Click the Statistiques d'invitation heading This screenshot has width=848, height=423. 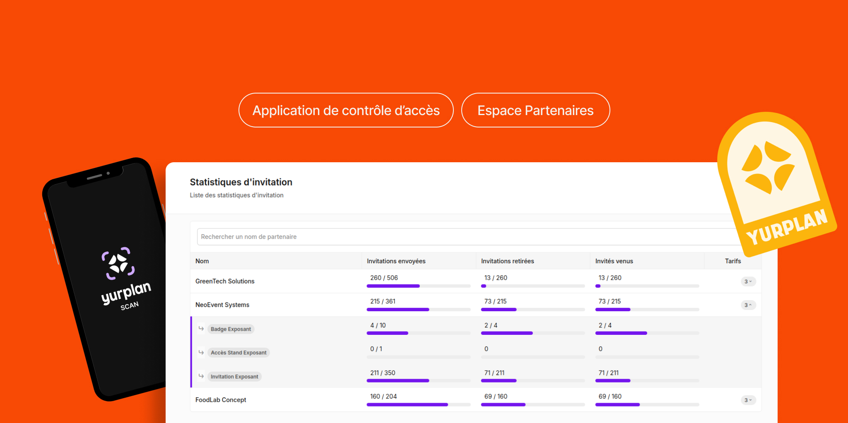[x=241, y=182]
